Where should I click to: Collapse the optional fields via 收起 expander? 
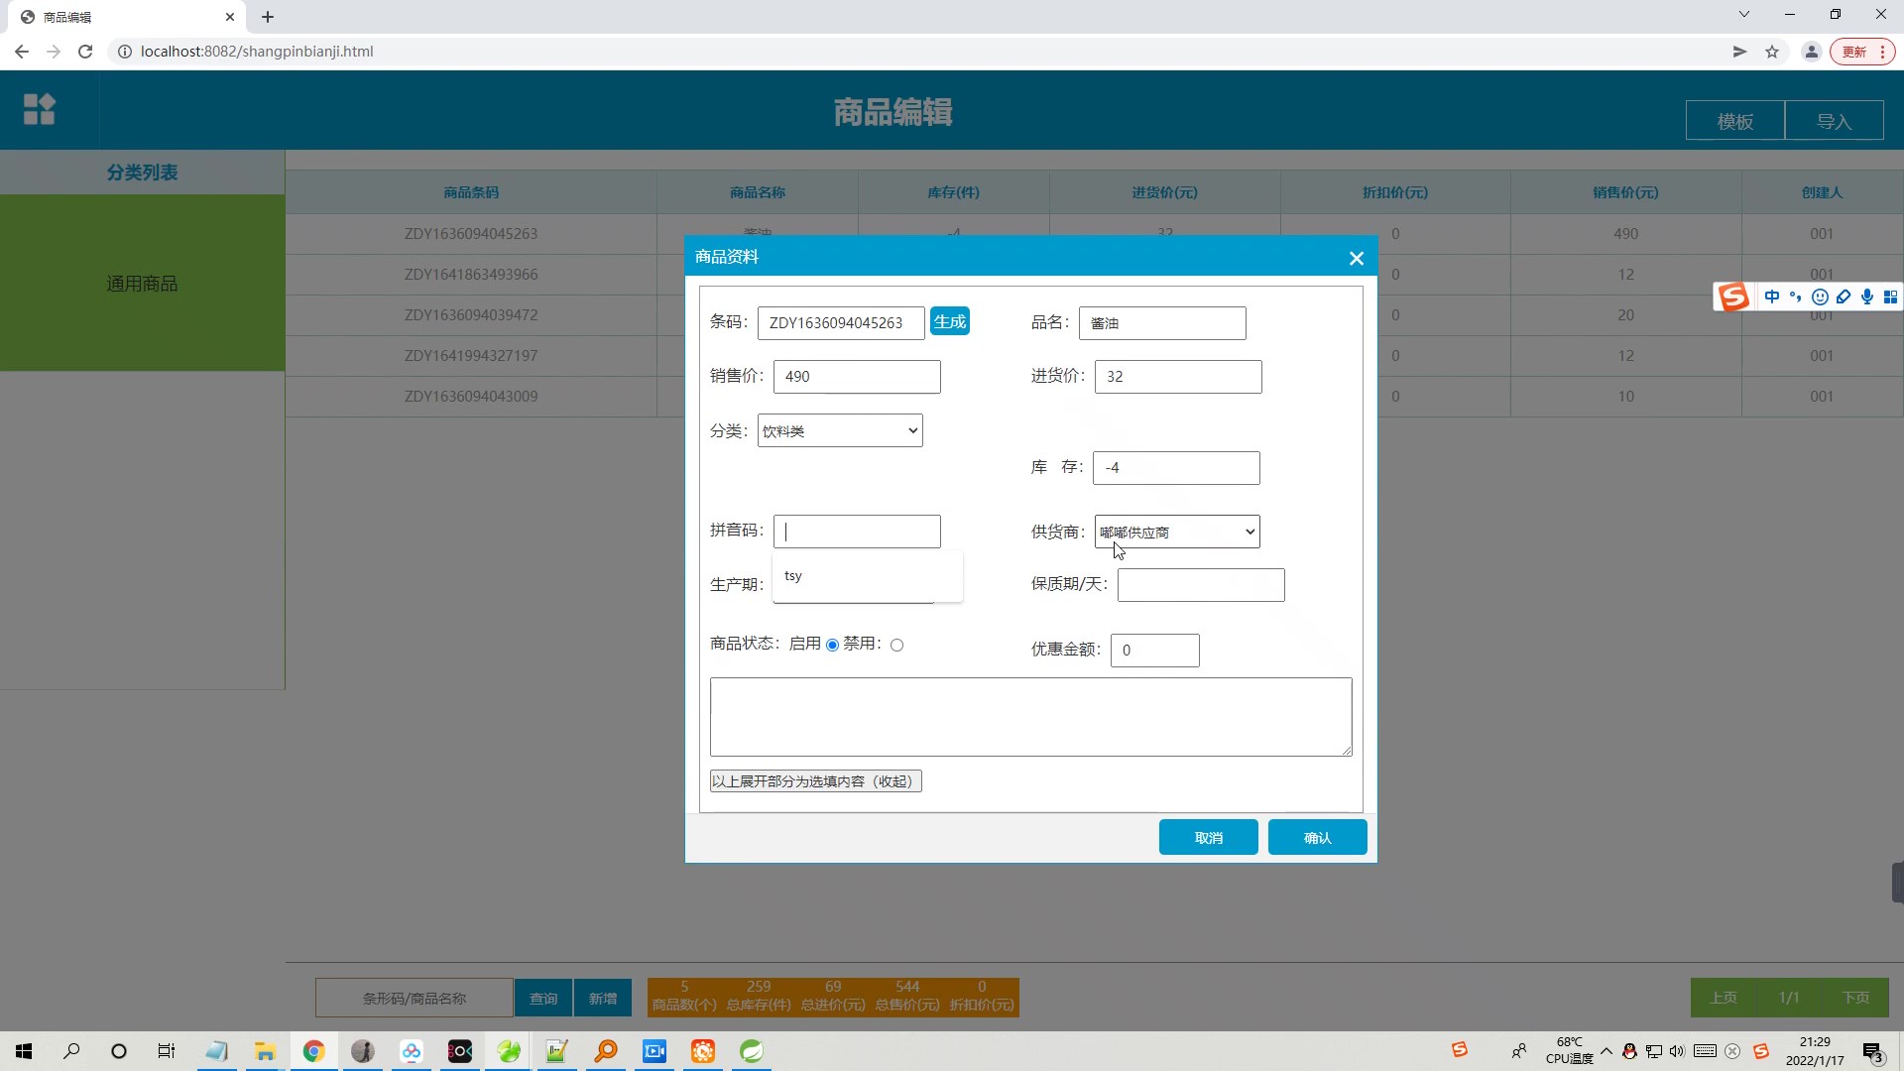pyautogui.click(x=814, y=780)
